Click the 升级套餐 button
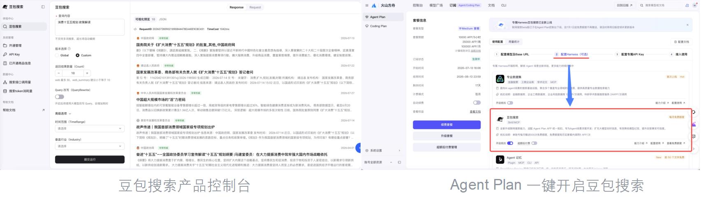The height and width of the screenshot is (197, 701). [447, 136]
